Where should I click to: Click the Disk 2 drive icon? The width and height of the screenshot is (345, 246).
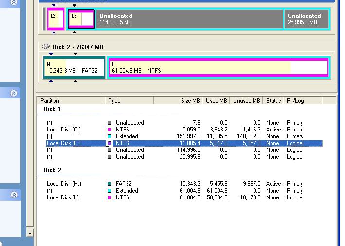[46, 47]
